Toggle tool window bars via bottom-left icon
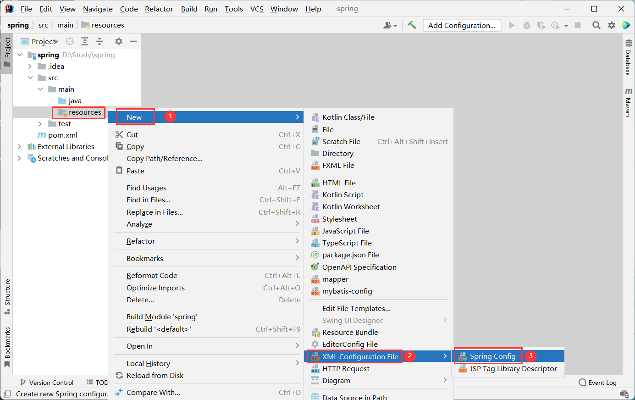 pos(7,394)
